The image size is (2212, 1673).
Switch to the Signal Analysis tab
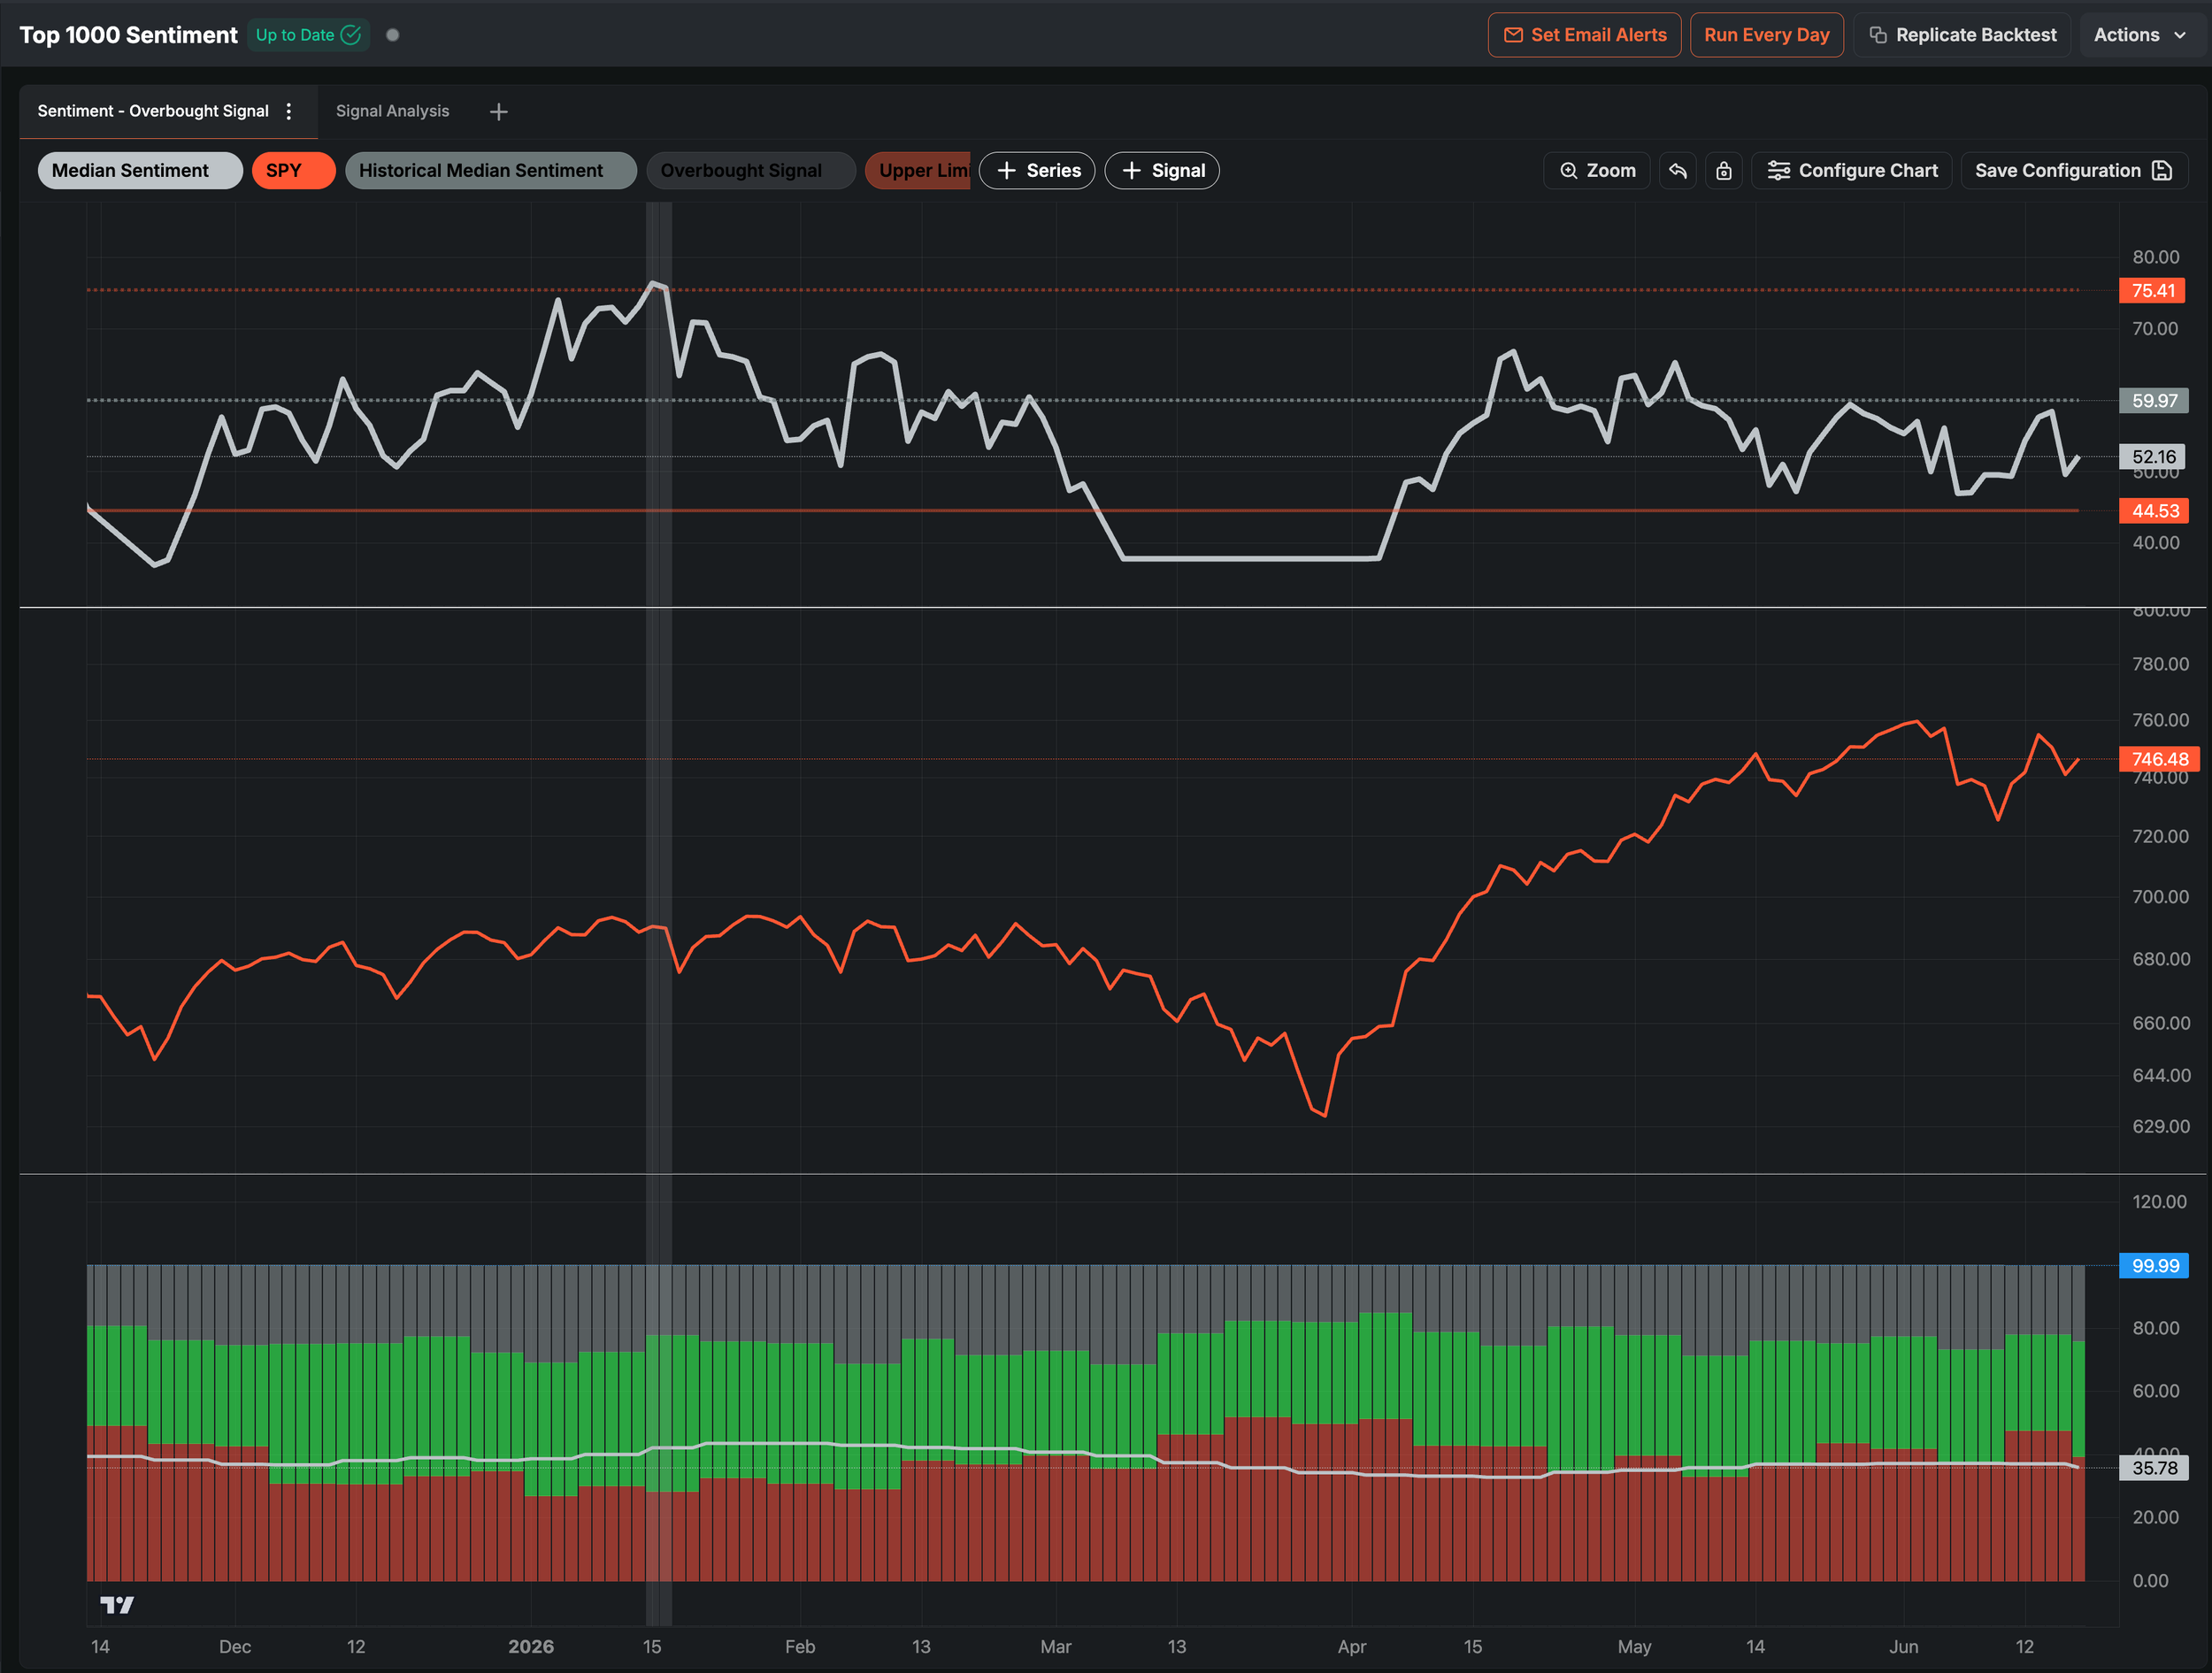(x=392, y=111)
